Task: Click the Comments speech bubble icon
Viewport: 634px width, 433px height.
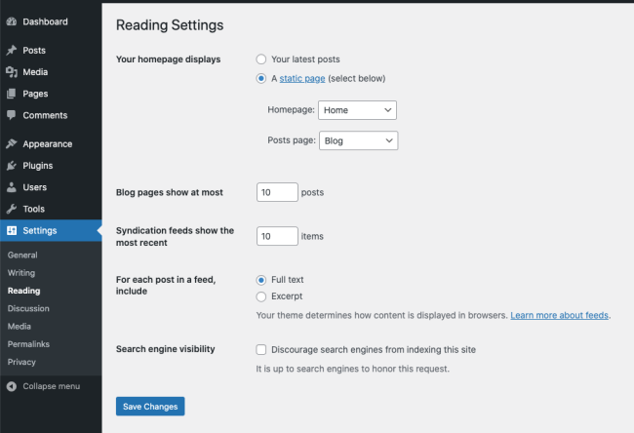Action: coord(12,115)
